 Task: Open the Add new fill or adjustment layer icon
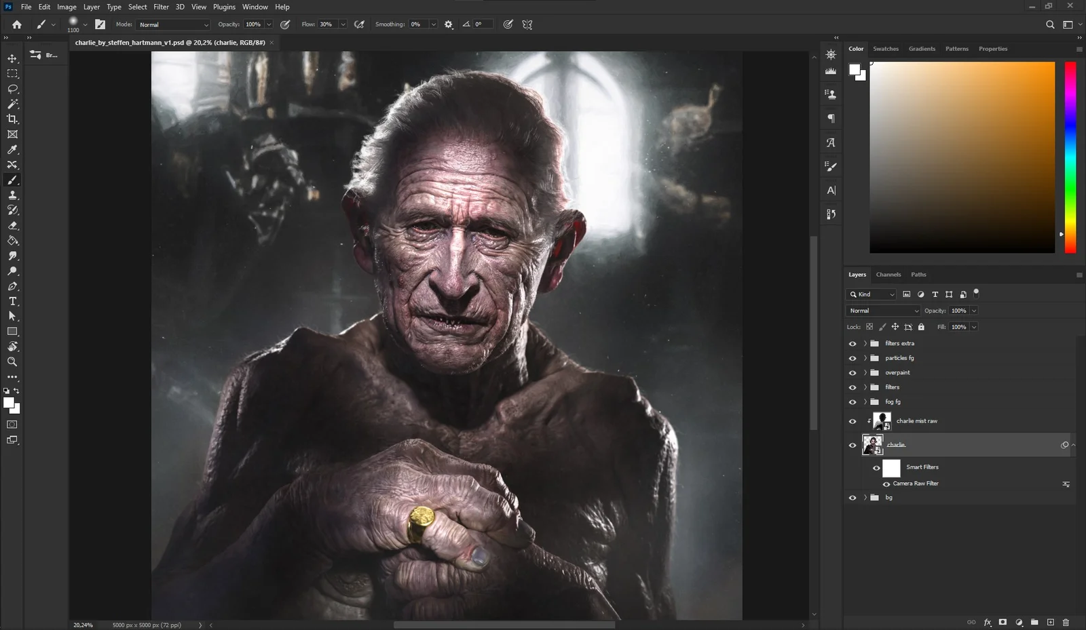(x=1018, y=622)
